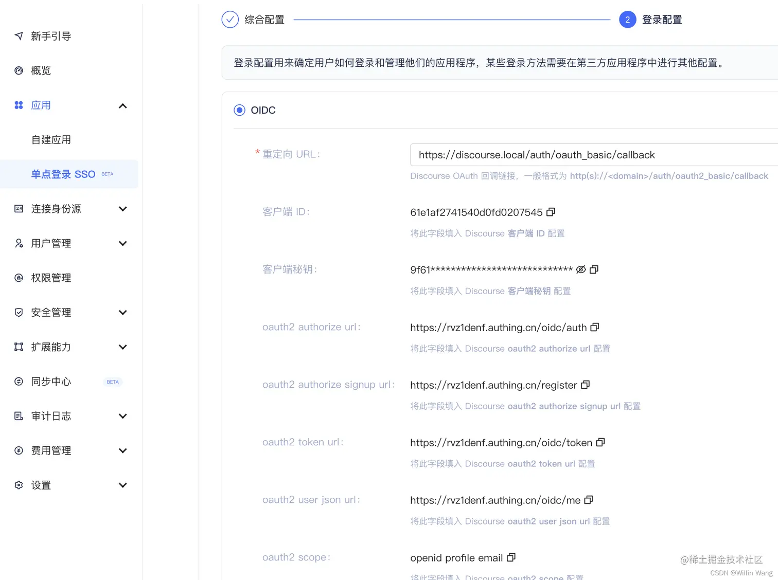Select the 概览 overview icon in sidebar
The image size is (778, 580).
coord(19,70)
